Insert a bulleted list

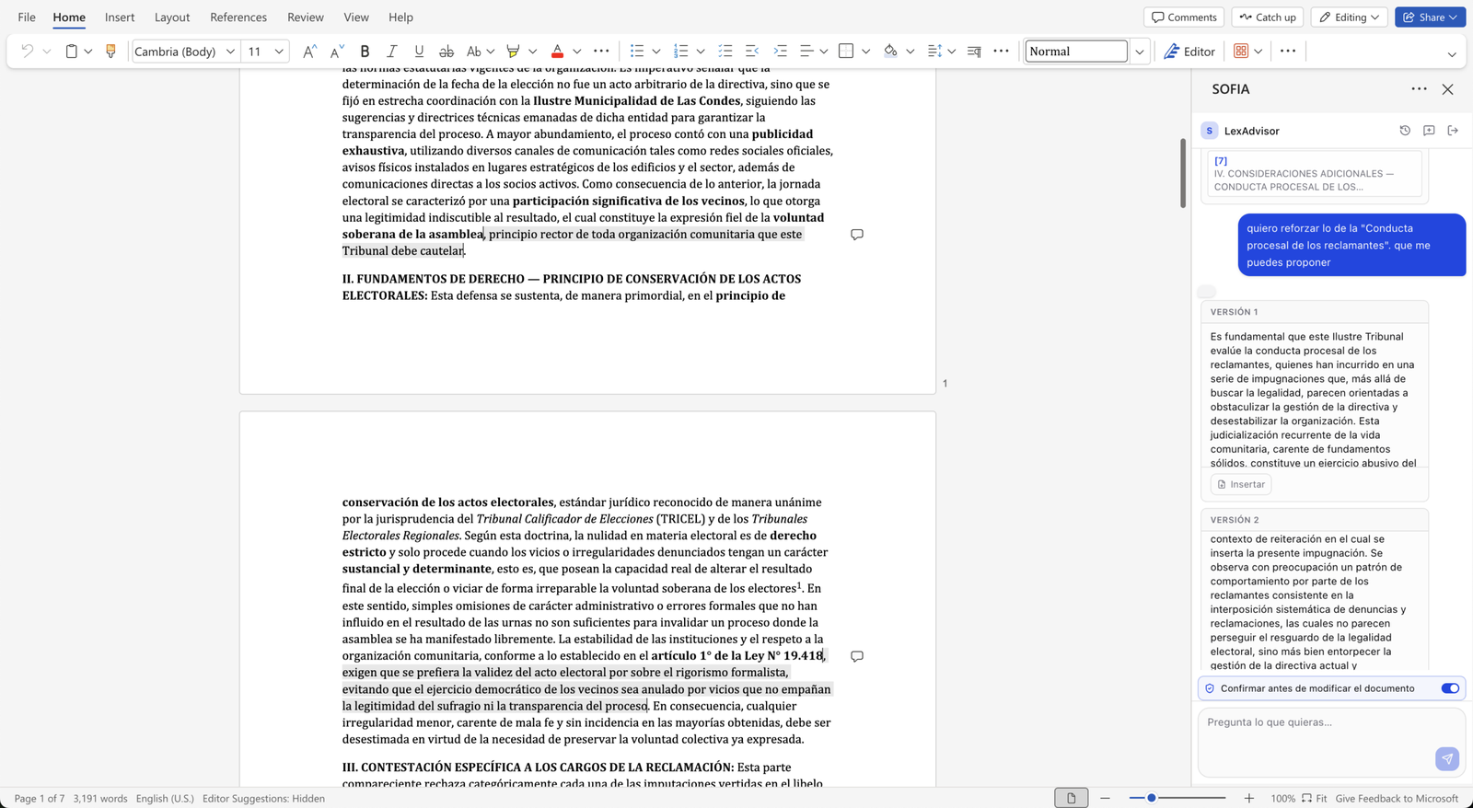tap(636, 52)
